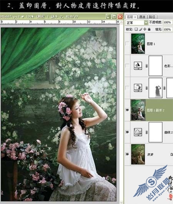Select the 曲线 2 layer mask thumbnail
173x204 pixels.
(155, 132)
